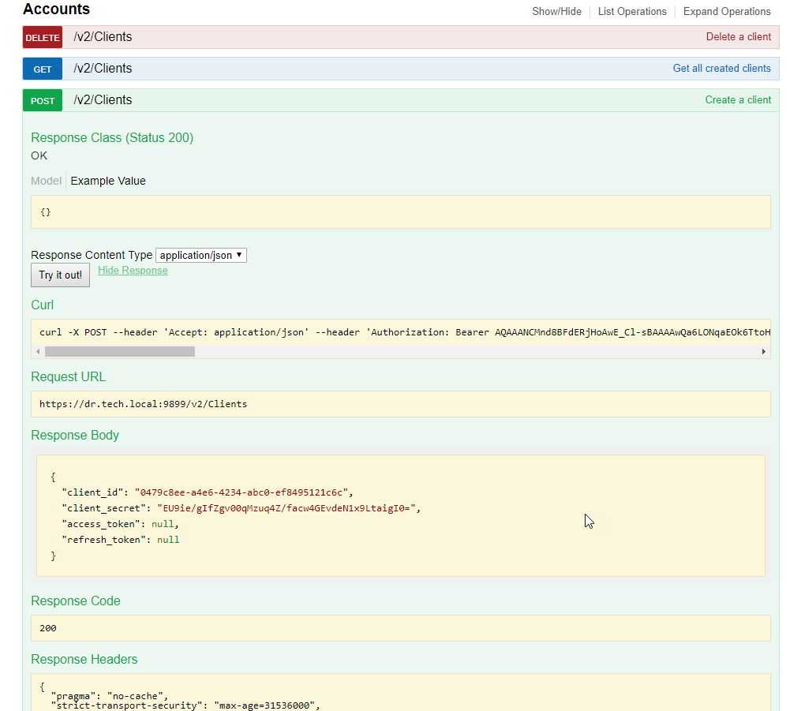
Task: Click the "refresh_token": null line
Action: tap(121, 540)
